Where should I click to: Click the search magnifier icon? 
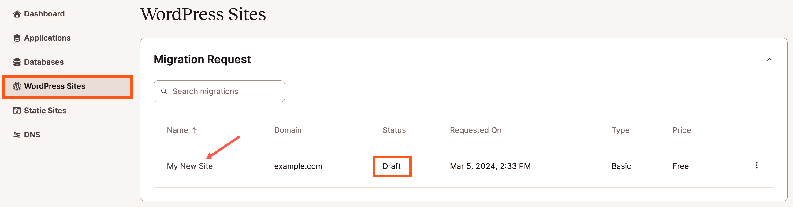(x=164, y=91)
